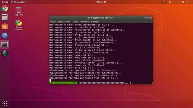The width and height of the screenshot is (193, 108).
Task: Click the Обзор activities button
Action: [5, 2]
